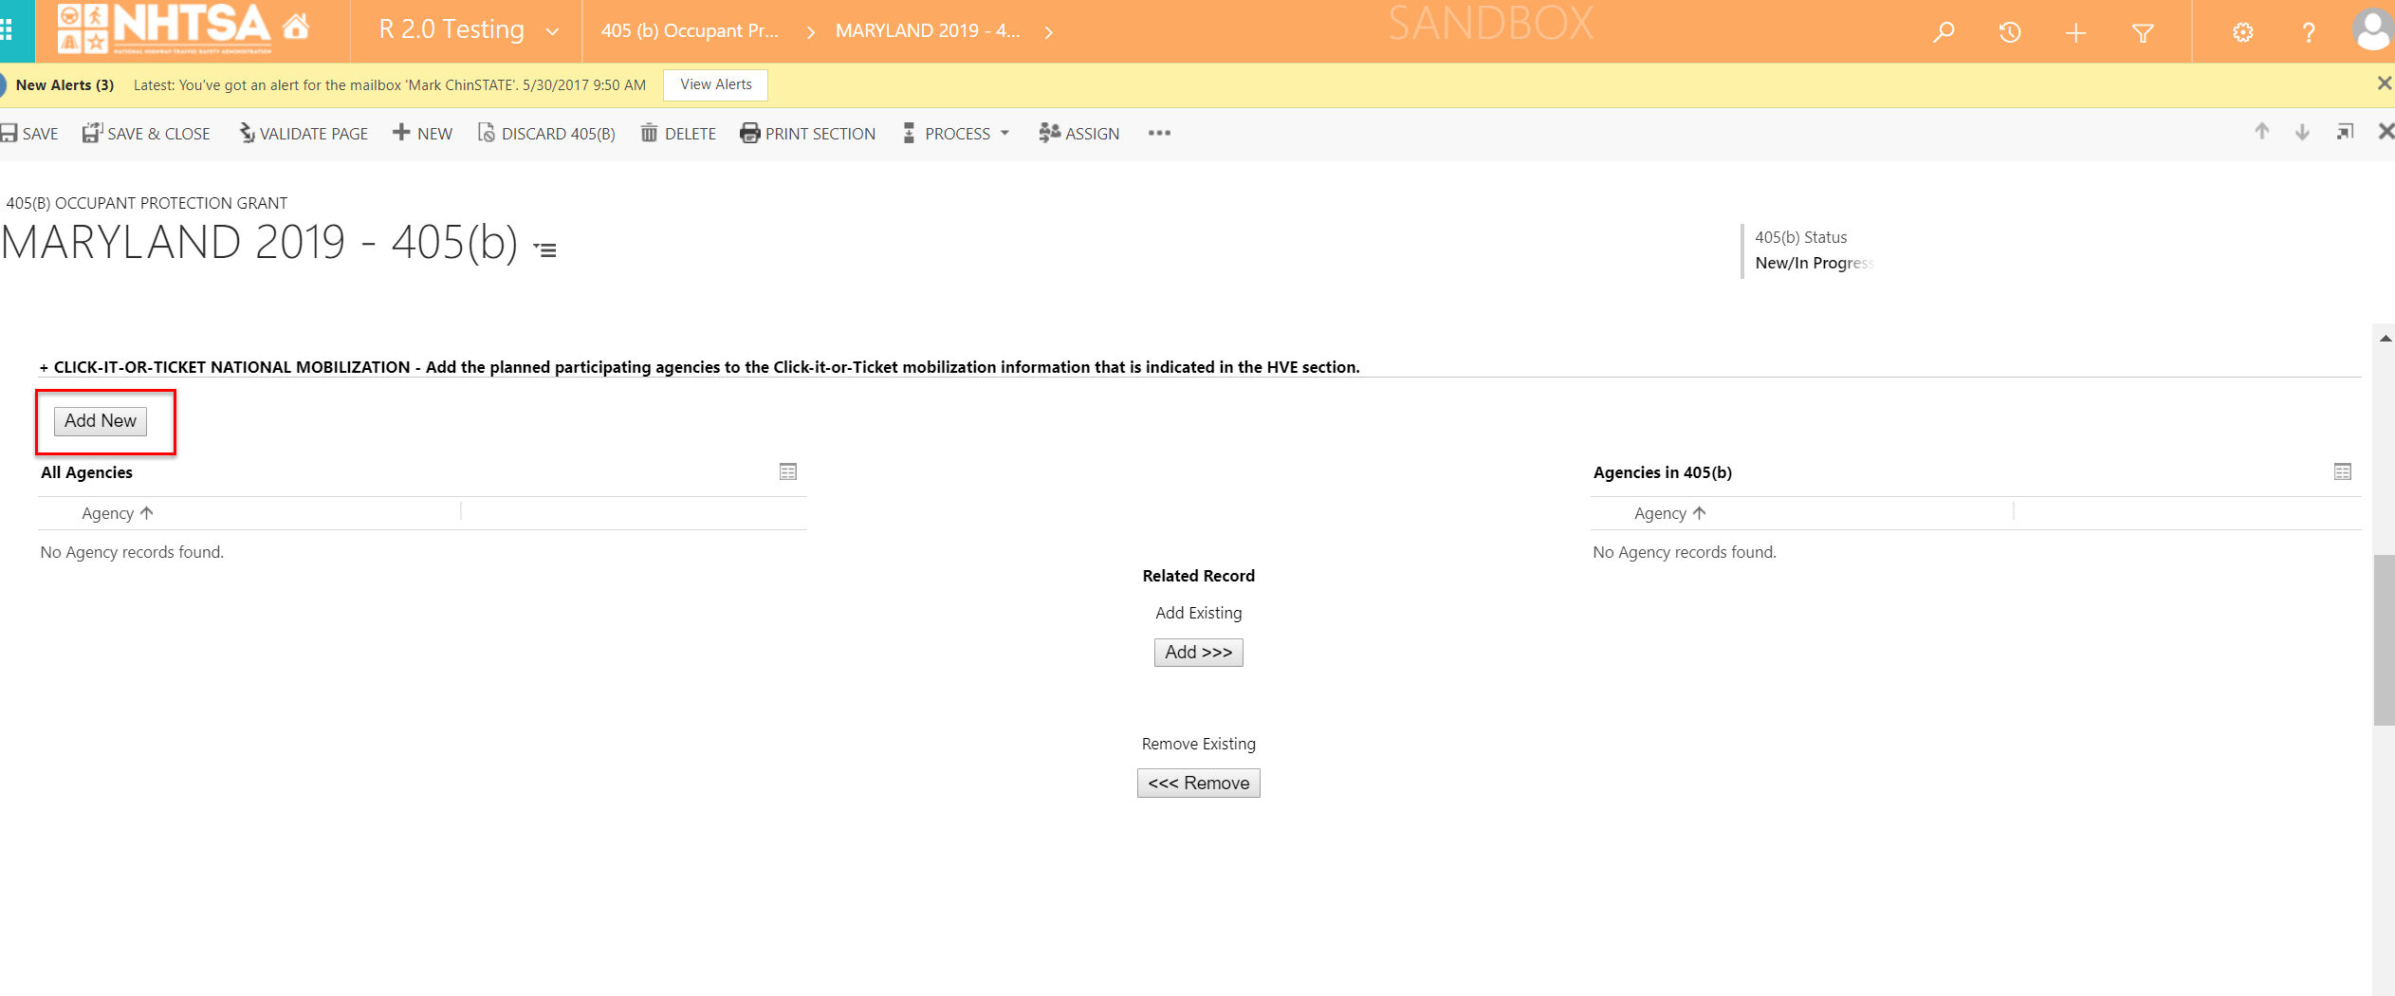Open the form section selector next to title
Viewport: 2395px width, 996px height.
click(545, 250)
